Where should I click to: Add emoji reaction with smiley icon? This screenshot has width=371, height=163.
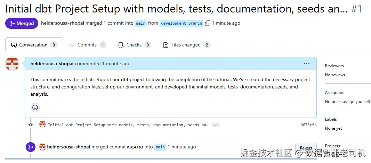click(35, 108)
